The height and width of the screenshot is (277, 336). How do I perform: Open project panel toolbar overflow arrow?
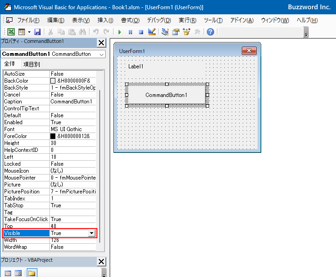pos(104,273)
